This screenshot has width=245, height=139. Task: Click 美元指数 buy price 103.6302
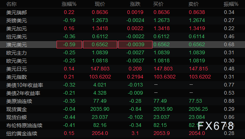pyautogui.click(x=165, y=77)
